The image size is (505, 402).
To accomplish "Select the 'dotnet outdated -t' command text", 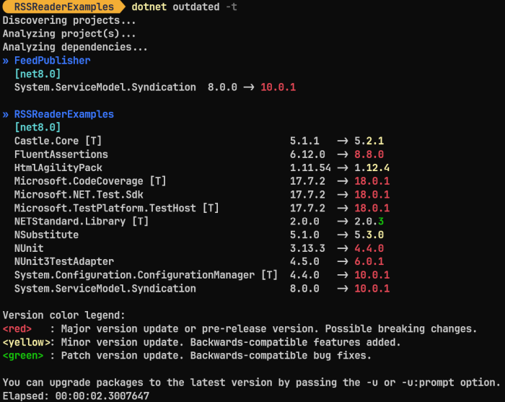I will 184,6.
